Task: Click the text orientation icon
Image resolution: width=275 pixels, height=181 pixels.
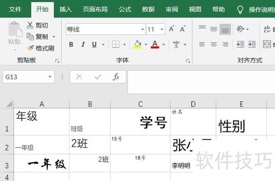Action: tap(240, 29)
